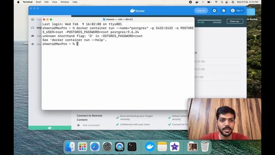Open Dev Environments icon in Docker sidebar

point(33,44)
